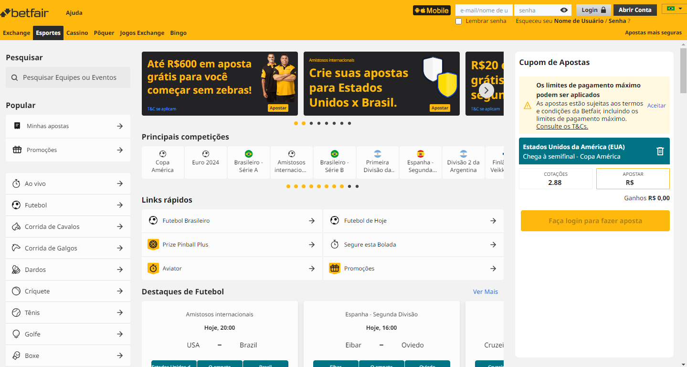Screen dimensions: 687x367
Task: Click the Ao vivo stopwatch icon
Action: pyautogui.click(x=16, y=183)
